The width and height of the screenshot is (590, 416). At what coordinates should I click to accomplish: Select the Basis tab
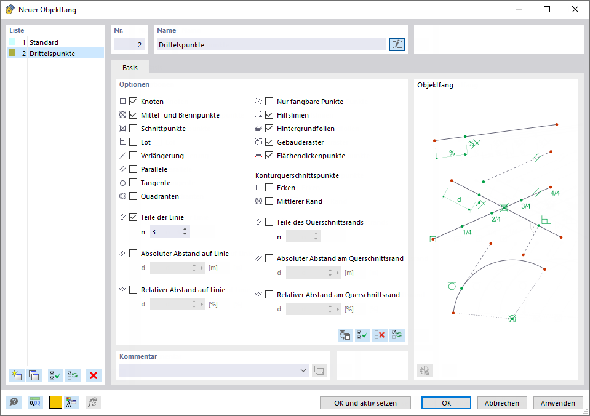coord(130,68)
